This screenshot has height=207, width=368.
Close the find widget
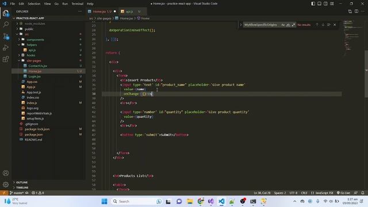tap(335, 25)
